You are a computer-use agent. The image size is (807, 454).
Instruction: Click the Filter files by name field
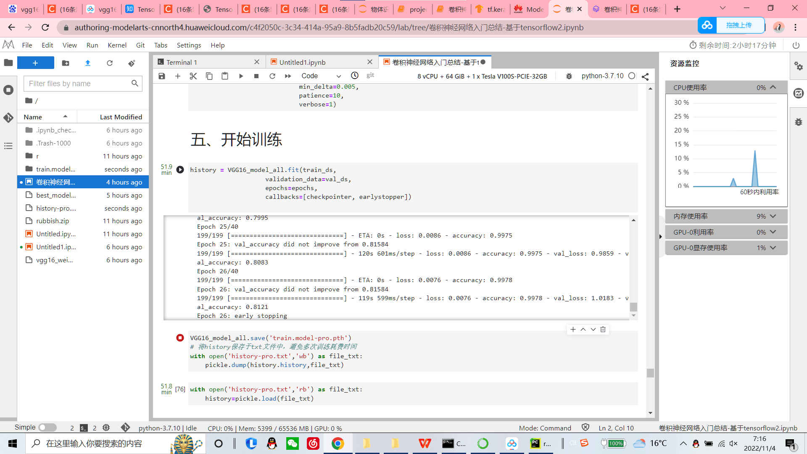(78, 84)
